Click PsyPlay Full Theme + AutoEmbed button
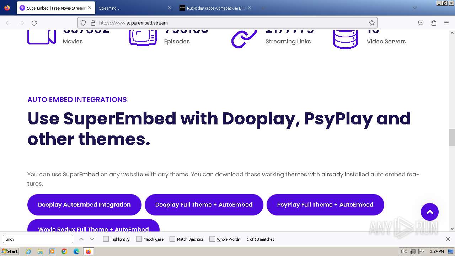 tap(325, 205)
